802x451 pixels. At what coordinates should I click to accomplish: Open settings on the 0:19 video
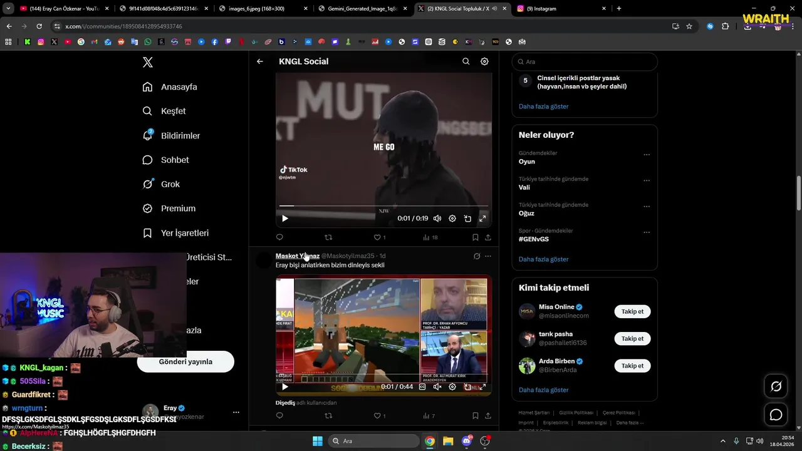(x=452, y=219)
